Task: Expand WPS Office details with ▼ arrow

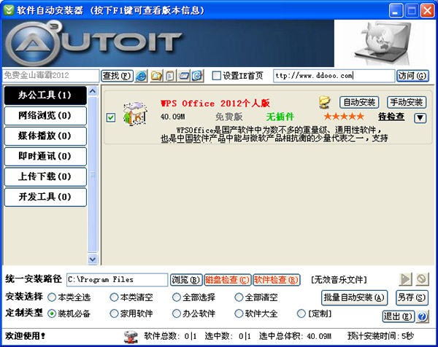Action: 420,118
